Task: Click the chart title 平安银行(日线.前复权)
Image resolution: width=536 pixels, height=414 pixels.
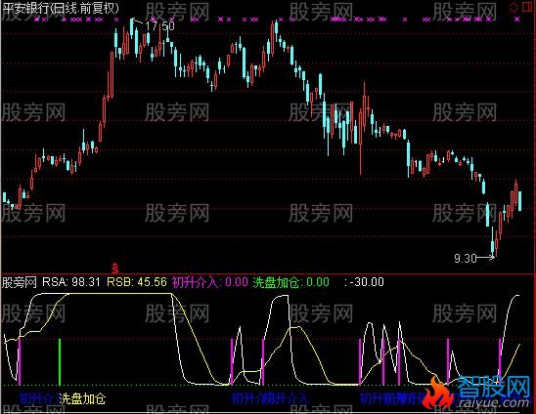Action: click(61, 8)
